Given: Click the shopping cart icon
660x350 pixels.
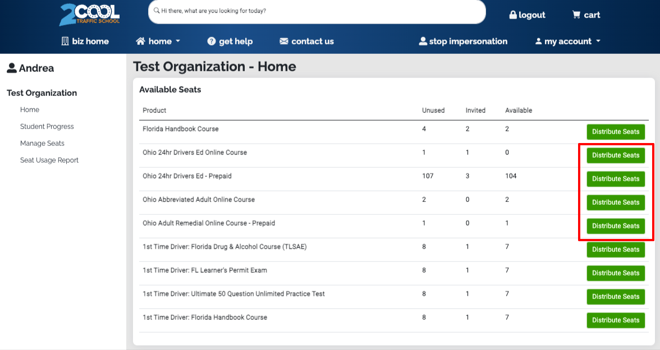Looking at the screenshot, I should pos(576,15).
